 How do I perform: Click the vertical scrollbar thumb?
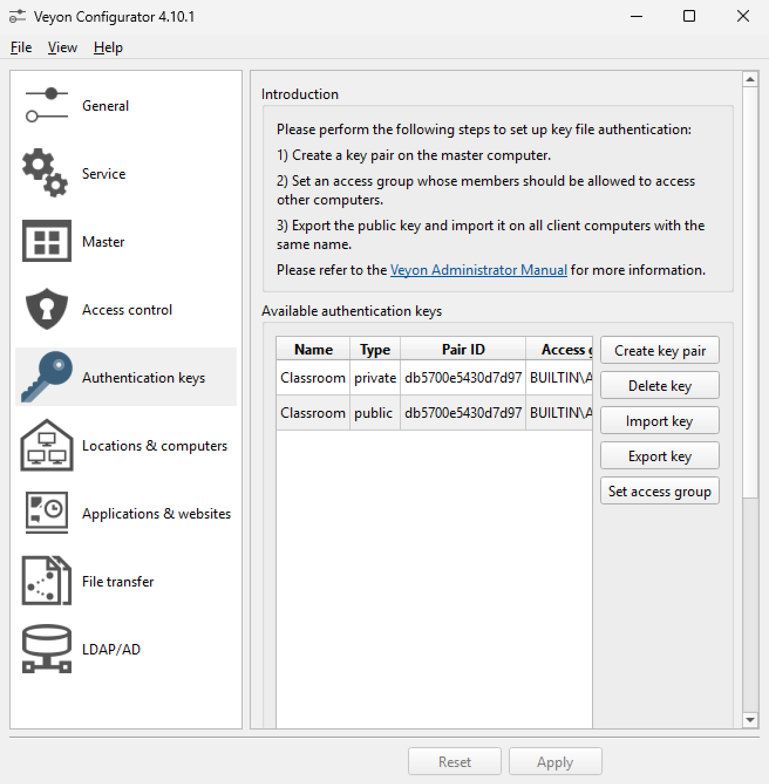tap(750, 292)
